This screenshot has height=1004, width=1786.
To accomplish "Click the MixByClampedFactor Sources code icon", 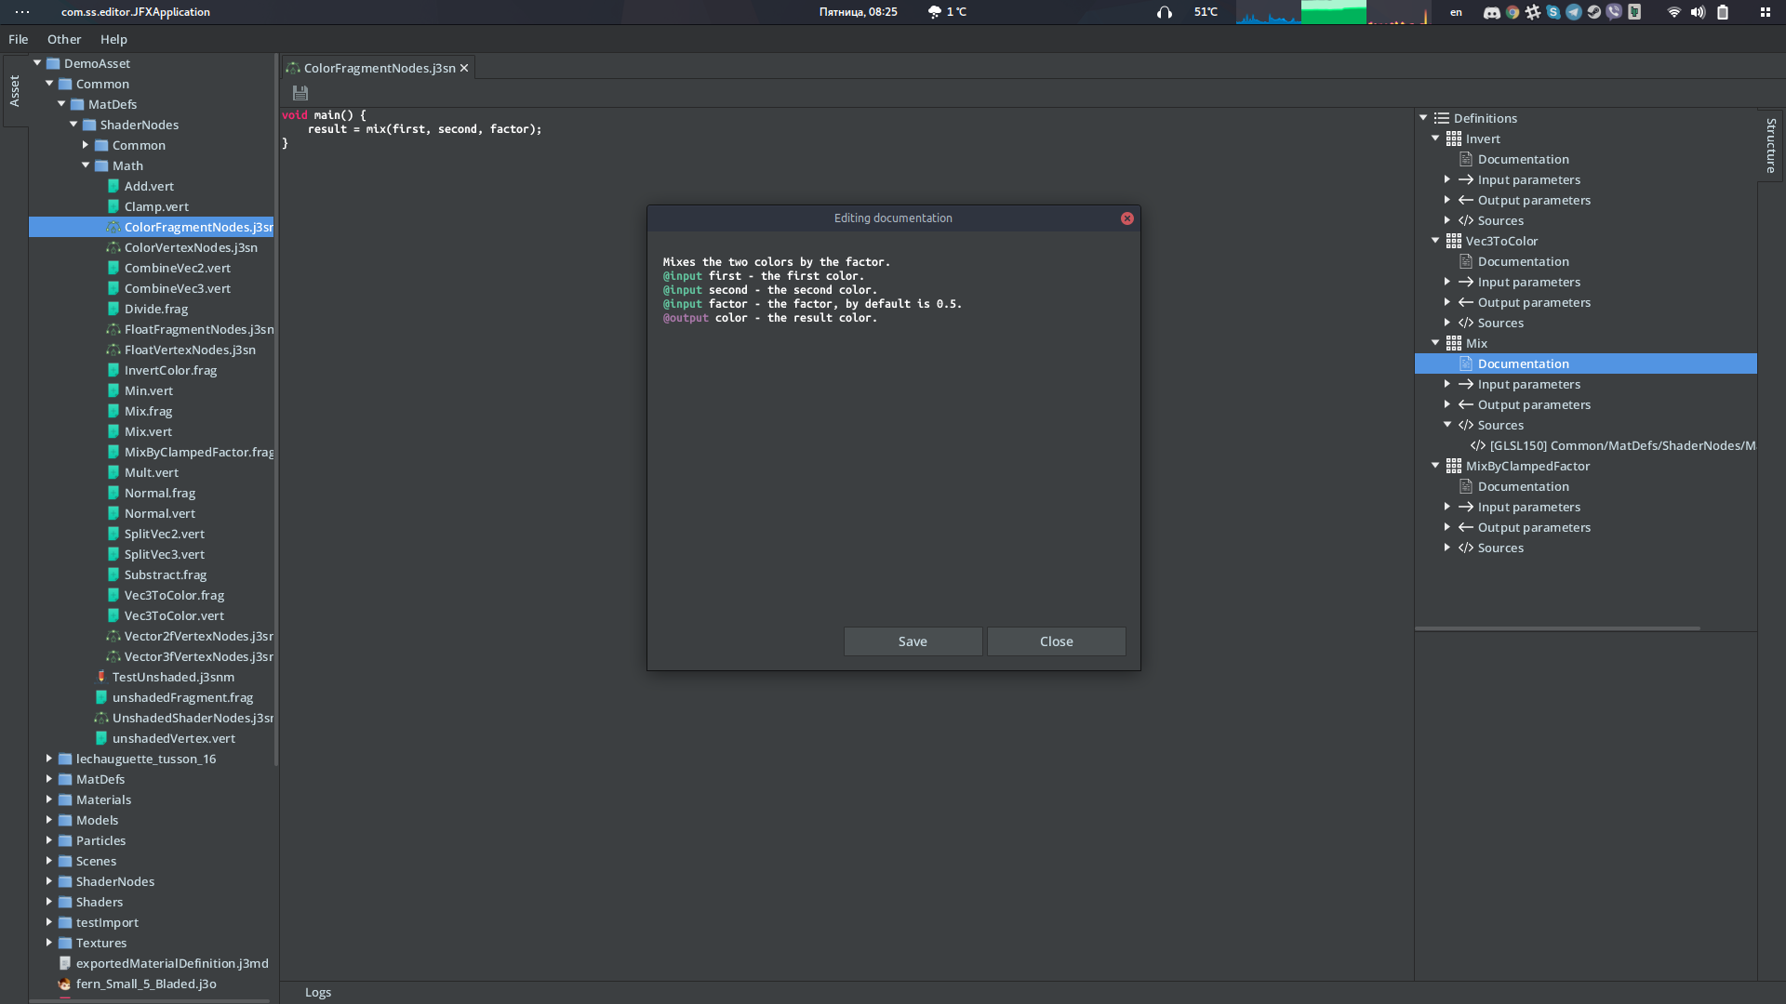I will click(x=1466, y=548).
